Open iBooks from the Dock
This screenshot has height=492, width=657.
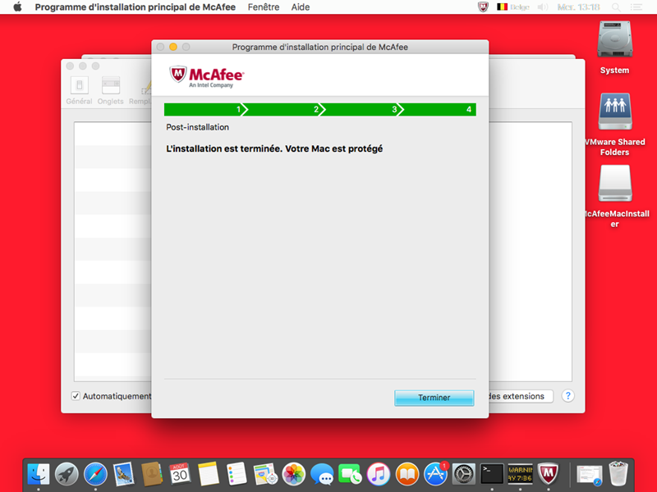coord(407,474)
